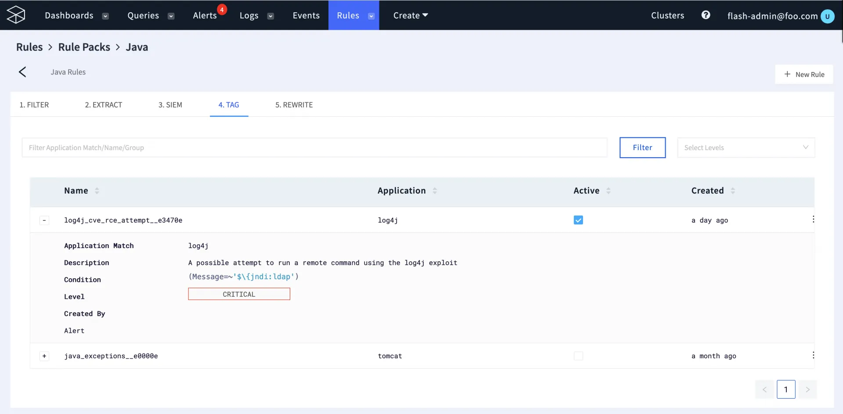Viewport: 843px width, 414px height.
Task: Open the Events menu item
Action: [x=306, y=15]
